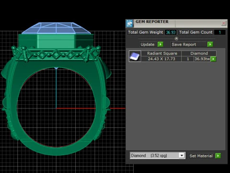Select the blue radiant gem on the ring
The height and width of the screenshot is (173, 230).
56,28
